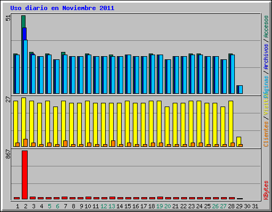This screenshot has height=212, width=272.
Task: Click the "51" y-axis value
Action: (8, 18)
